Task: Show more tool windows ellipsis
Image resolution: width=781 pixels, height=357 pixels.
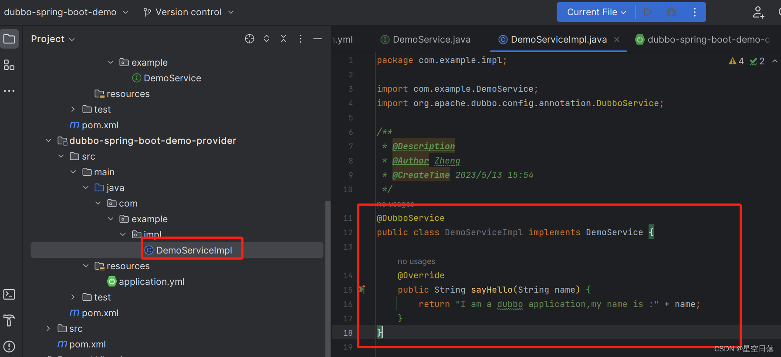Action: [x=9, y=91]
